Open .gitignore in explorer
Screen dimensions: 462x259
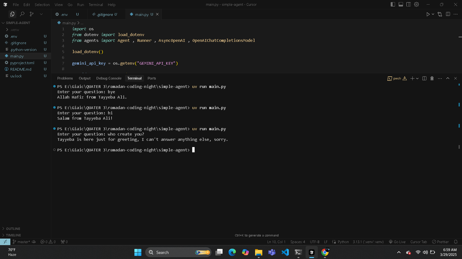pyautogui.click(x=25, y=43)
